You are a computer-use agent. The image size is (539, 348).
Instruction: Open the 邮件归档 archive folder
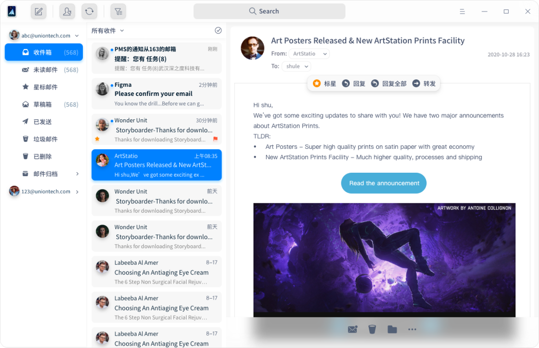43,174
